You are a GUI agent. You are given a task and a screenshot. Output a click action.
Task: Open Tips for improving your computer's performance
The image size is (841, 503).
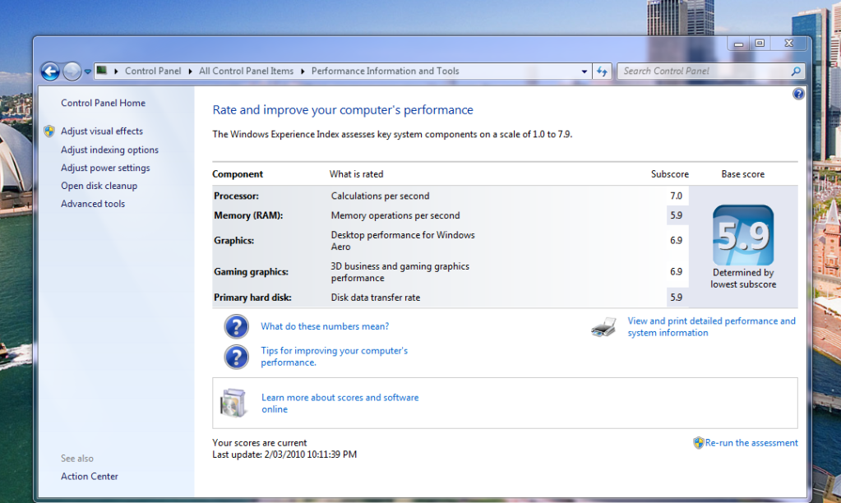pos(334,357)
